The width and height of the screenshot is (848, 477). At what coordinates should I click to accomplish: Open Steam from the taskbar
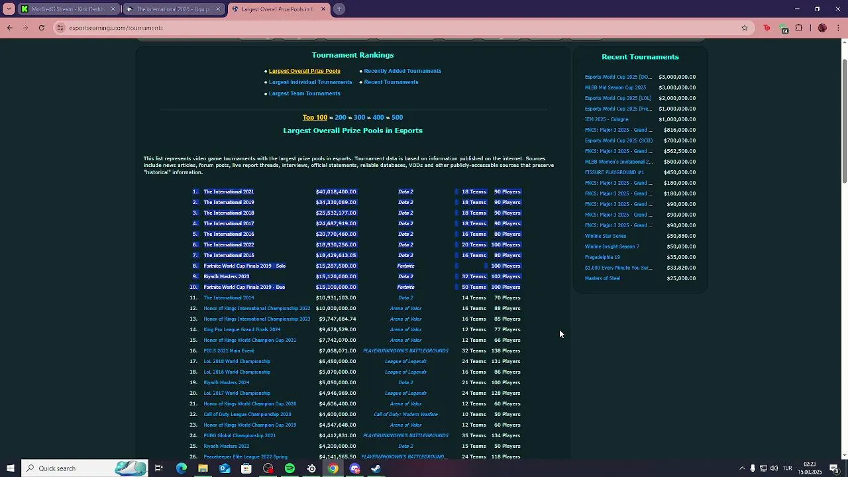376,468
